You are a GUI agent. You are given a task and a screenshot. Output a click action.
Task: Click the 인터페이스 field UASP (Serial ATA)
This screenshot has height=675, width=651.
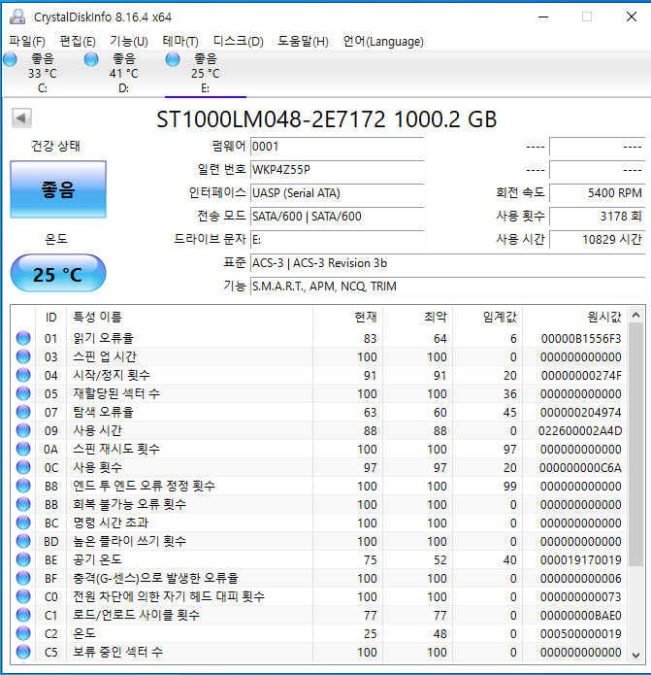pyautogui.click(x=337, y=193)
